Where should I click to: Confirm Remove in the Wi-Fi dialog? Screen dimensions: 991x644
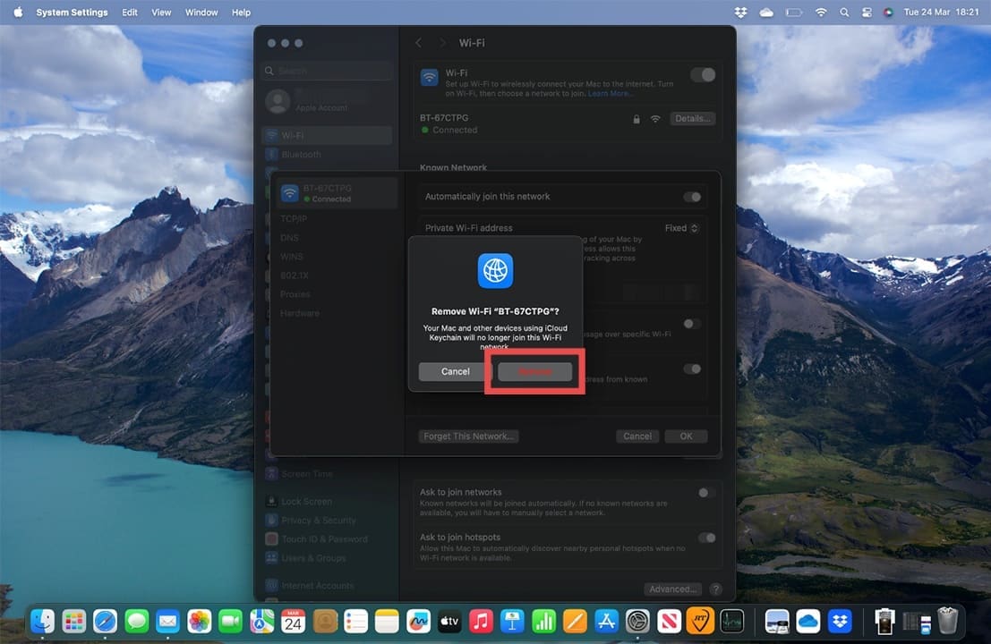tap(534, 371)
